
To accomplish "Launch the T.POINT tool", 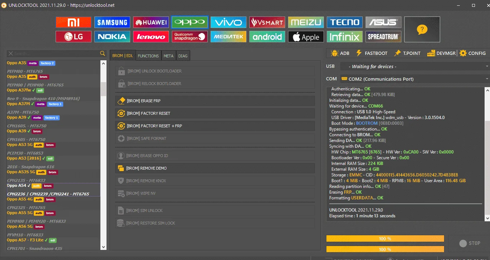I will 407,53.
